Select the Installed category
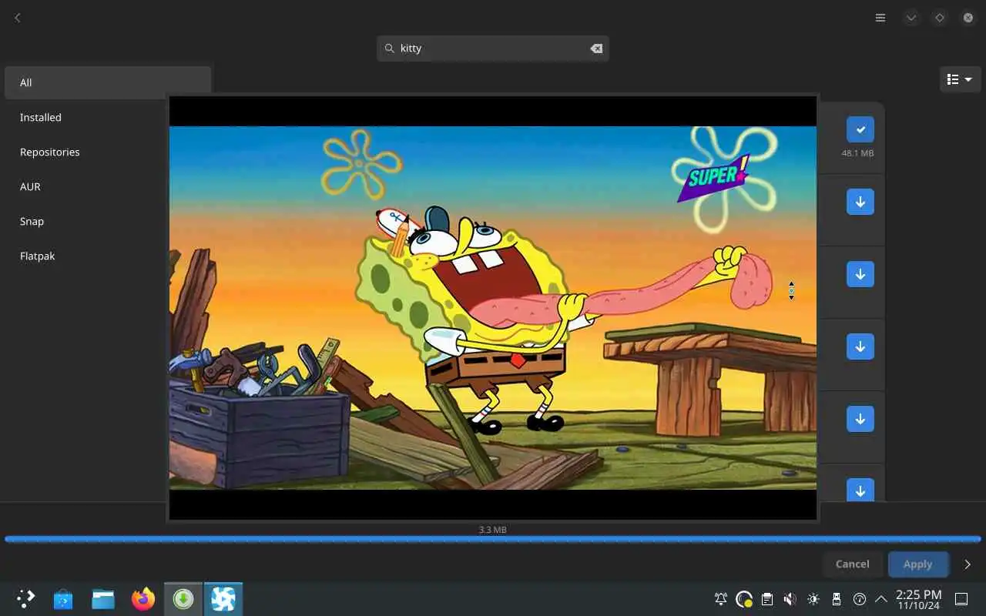 (x=108, y=117)
